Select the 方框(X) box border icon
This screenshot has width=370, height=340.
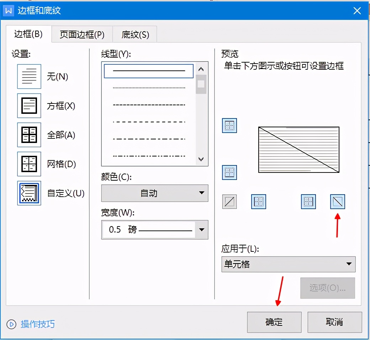pos(29,106)
